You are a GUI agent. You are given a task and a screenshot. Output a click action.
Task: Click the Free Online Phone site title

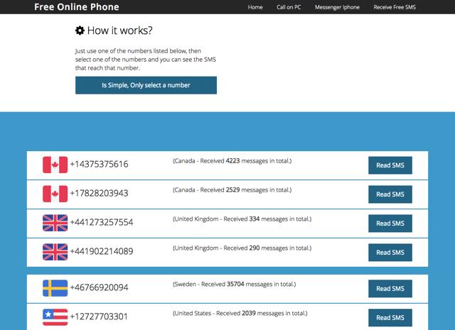point(77,7)
